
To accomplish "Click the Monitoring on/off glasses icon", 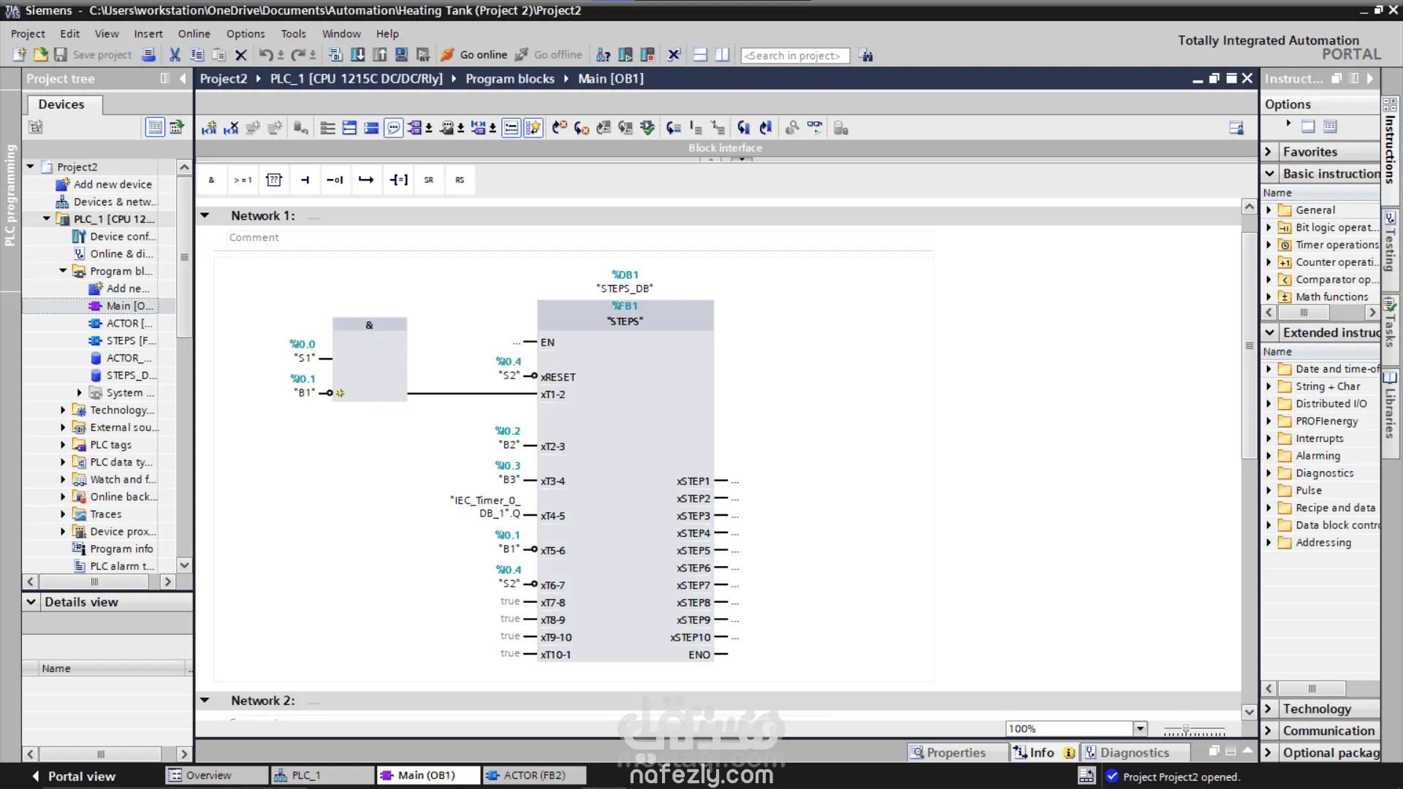I will (x=814, y=129).
